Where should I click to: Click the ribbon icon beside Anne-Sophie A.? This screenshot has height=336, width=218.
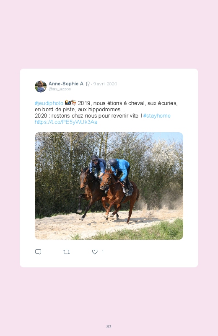click(88, 84)
